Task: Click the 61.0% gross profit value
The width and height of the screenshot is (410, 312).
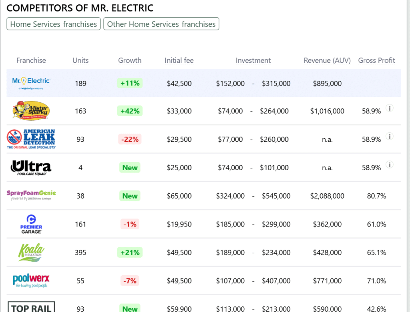Action: point(376,224)
